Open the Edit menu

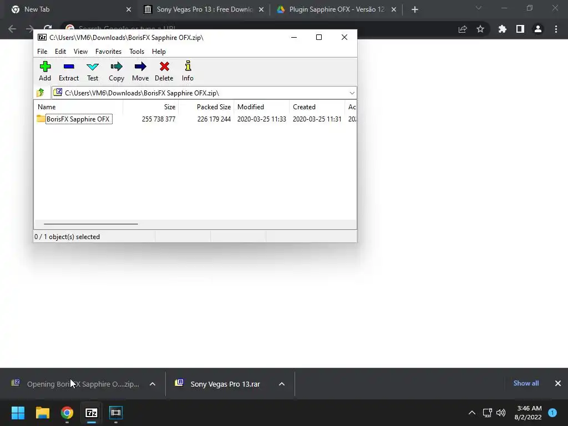coord(60,52)
